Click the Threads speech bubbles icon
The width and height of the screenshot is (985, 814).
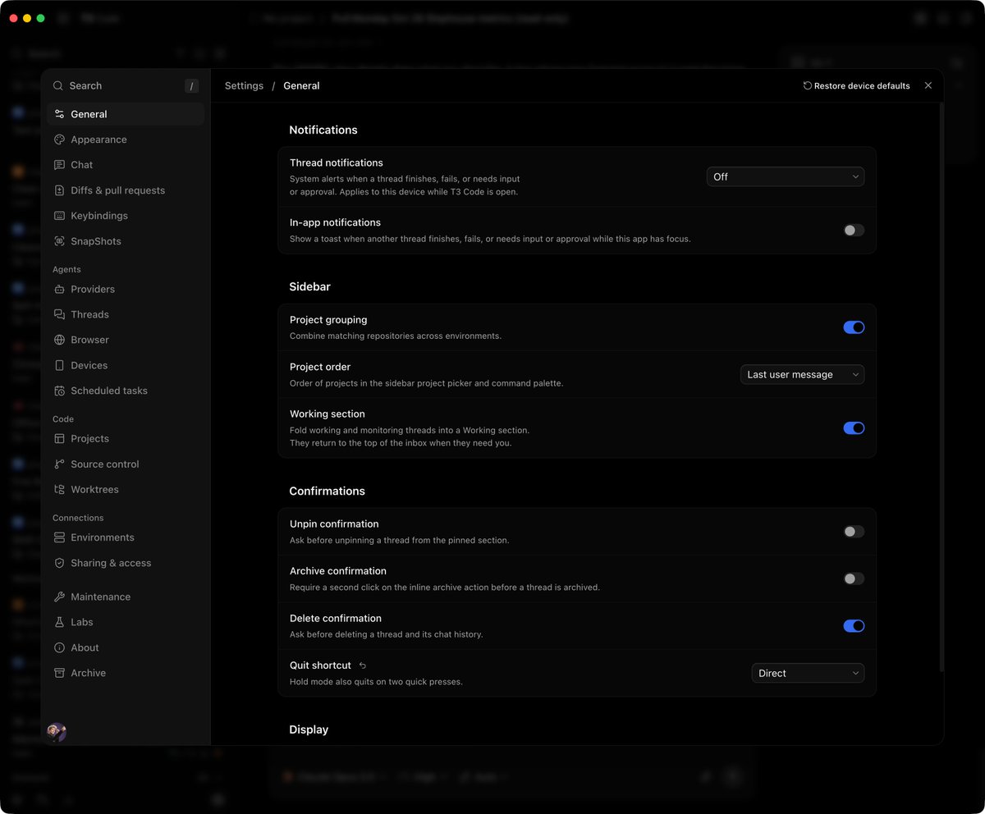[59, 314]
